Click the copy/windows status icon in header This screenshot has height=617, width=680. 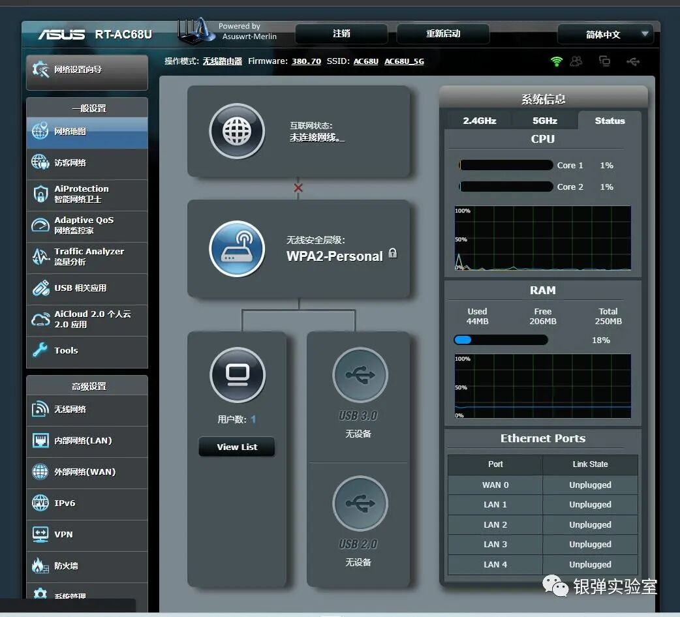pos(604,61)
